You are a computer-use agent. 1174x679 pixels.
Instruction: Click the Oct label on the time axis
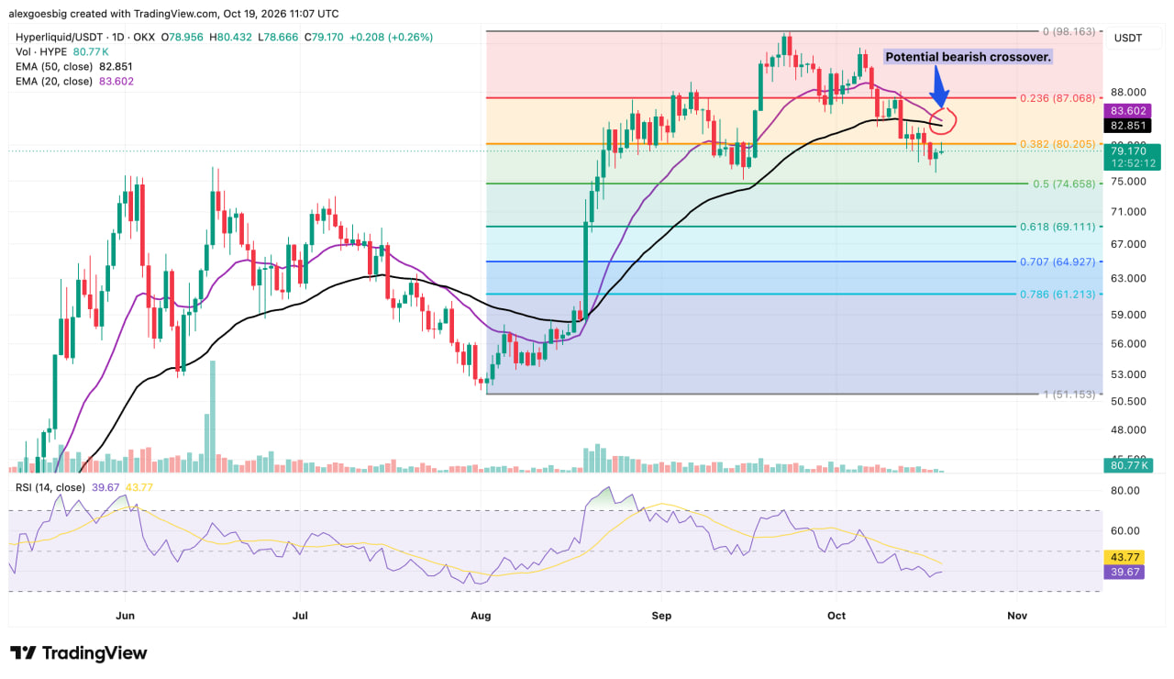(836, 616)
